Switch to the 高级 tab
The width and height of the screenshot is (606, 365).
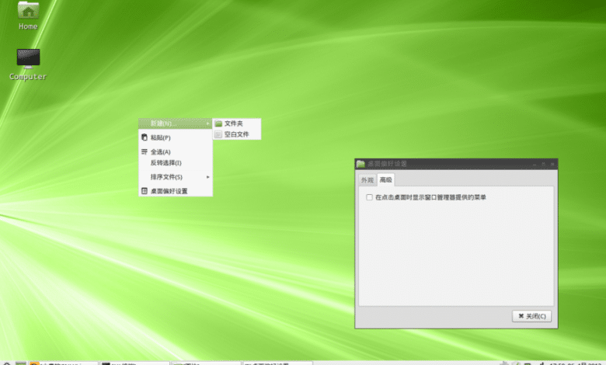(385, 179)
